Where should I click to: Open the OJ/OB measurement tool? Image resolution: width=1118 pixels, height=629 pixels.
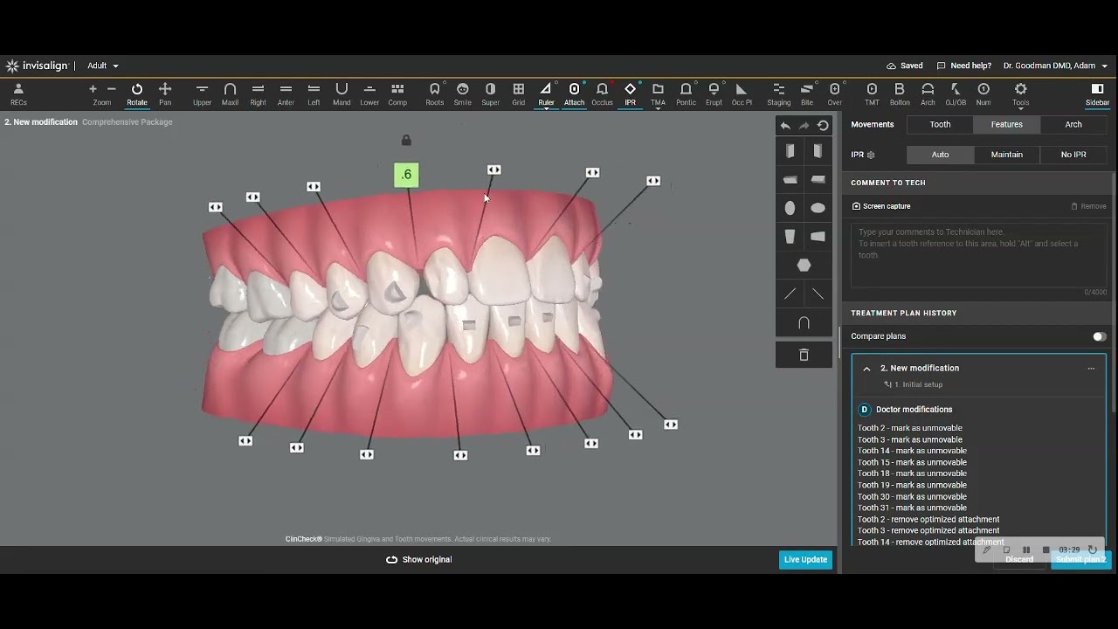956,94
